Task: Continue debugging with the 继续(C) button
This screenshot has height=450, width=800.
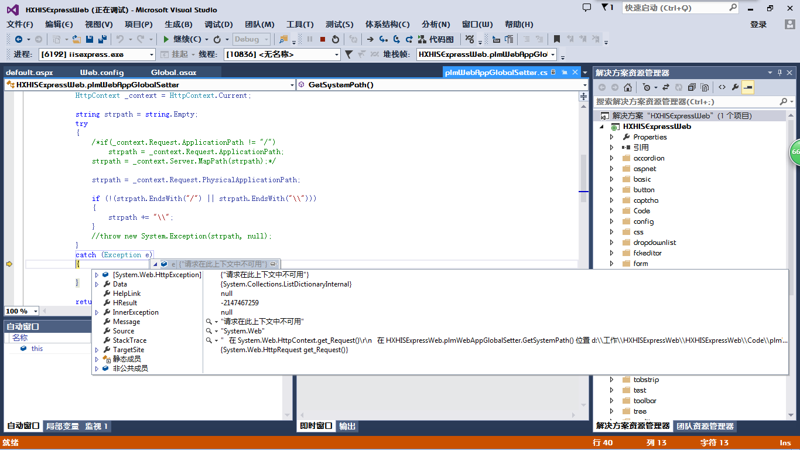Action: [x=183, y=39]
